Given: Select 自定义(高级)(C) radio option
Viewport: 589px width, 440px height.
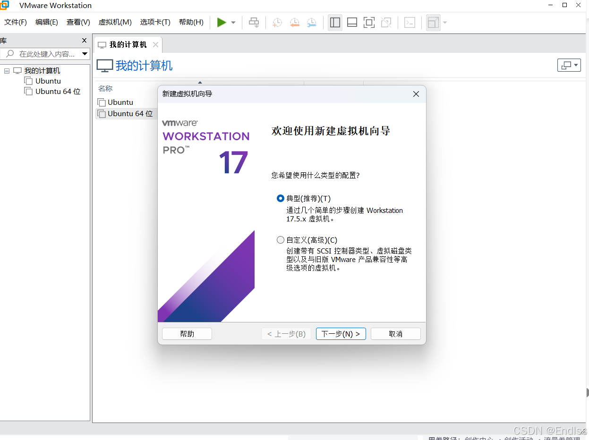Looking at the screenshot, I should 281,240.
